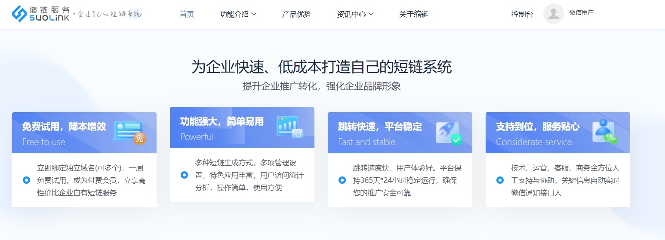The height and width of the screenshot is (240, 665).
Task: Click the 微信用户 username text
Action: (581, 12)
